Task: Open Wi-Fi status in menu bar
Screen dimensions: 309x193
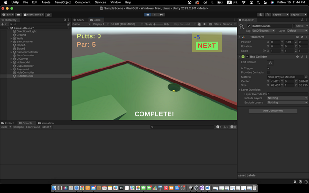Action: [244, 2]
